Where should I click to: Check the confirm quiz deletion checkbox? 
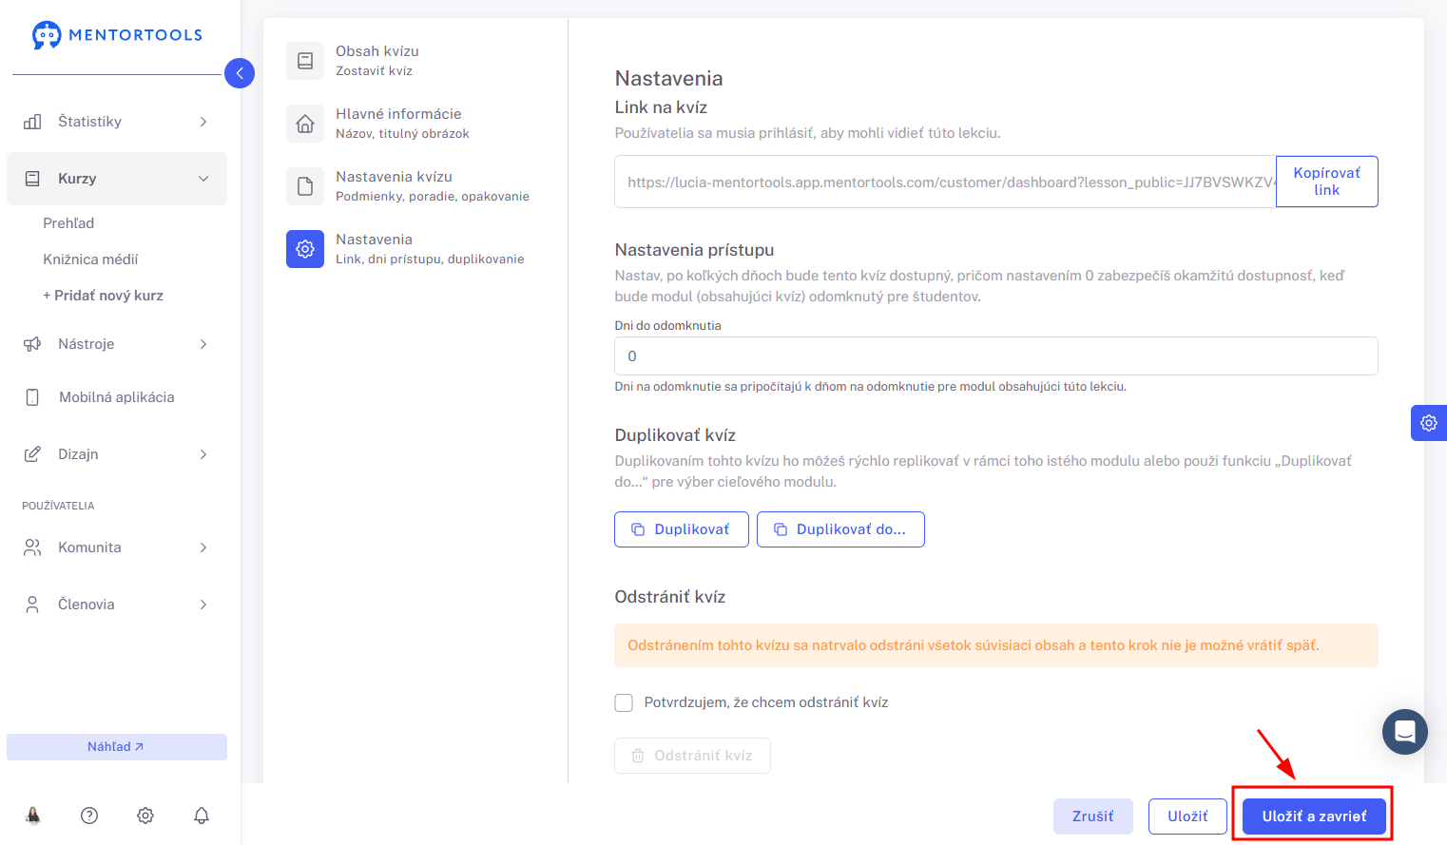tap(624, 702)
